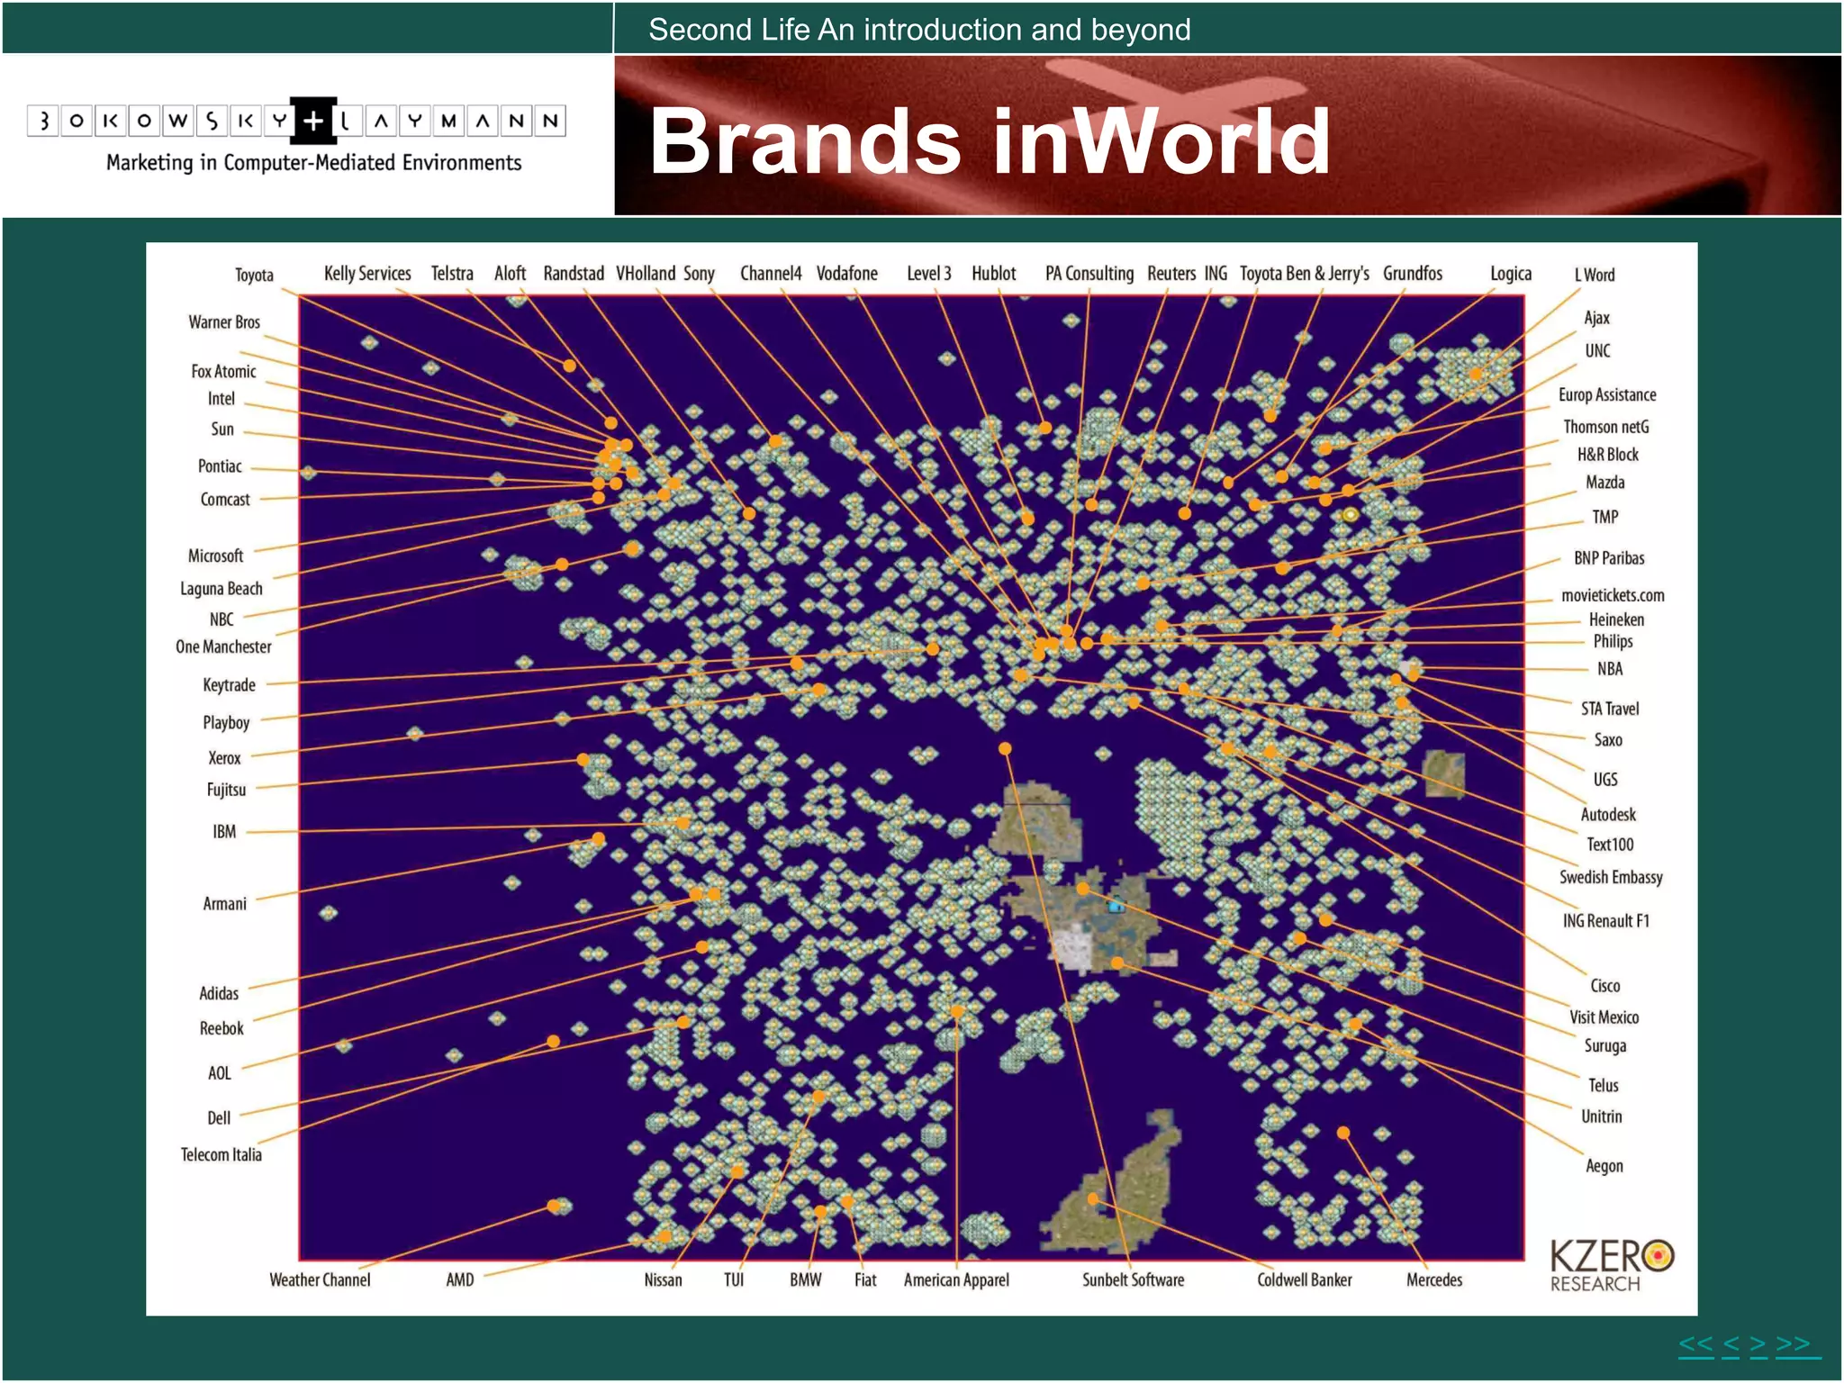Click the 'Laguna Beach' label
The image size is (1844, 1383).
[x=221, y=590]
